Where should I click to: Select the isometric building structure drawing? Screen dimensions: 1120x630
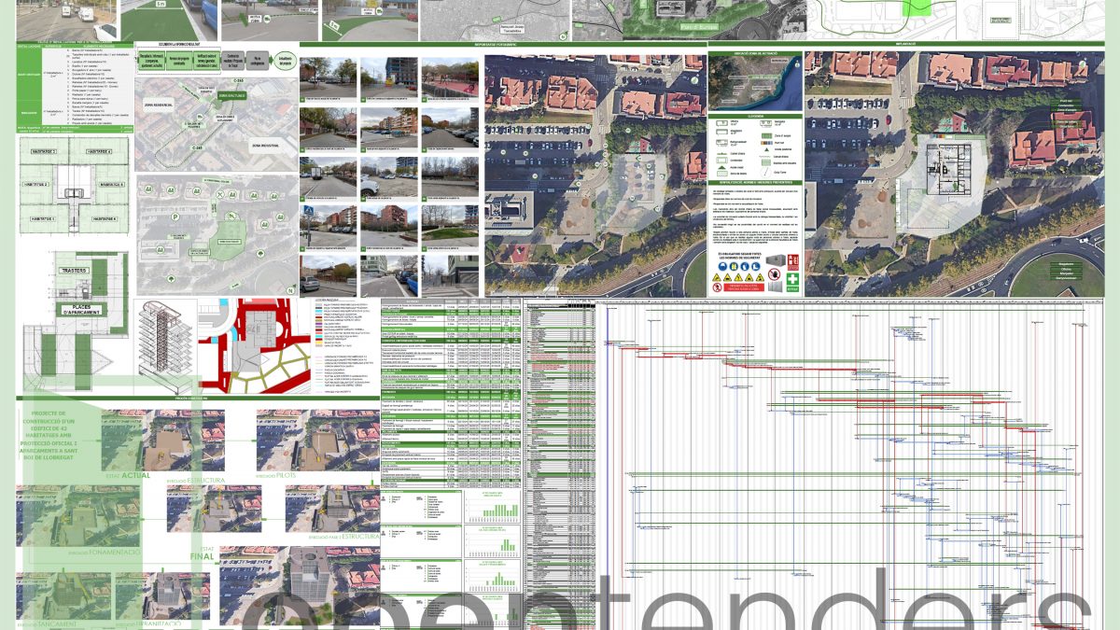pos(166,345)
